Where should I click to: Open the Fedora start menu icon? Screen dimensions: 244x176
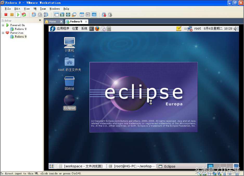click(52, 29)
